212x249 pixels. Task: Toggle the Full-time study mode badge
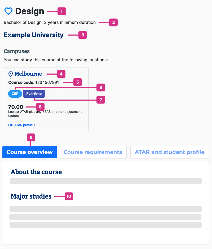[x=34, y=93]
